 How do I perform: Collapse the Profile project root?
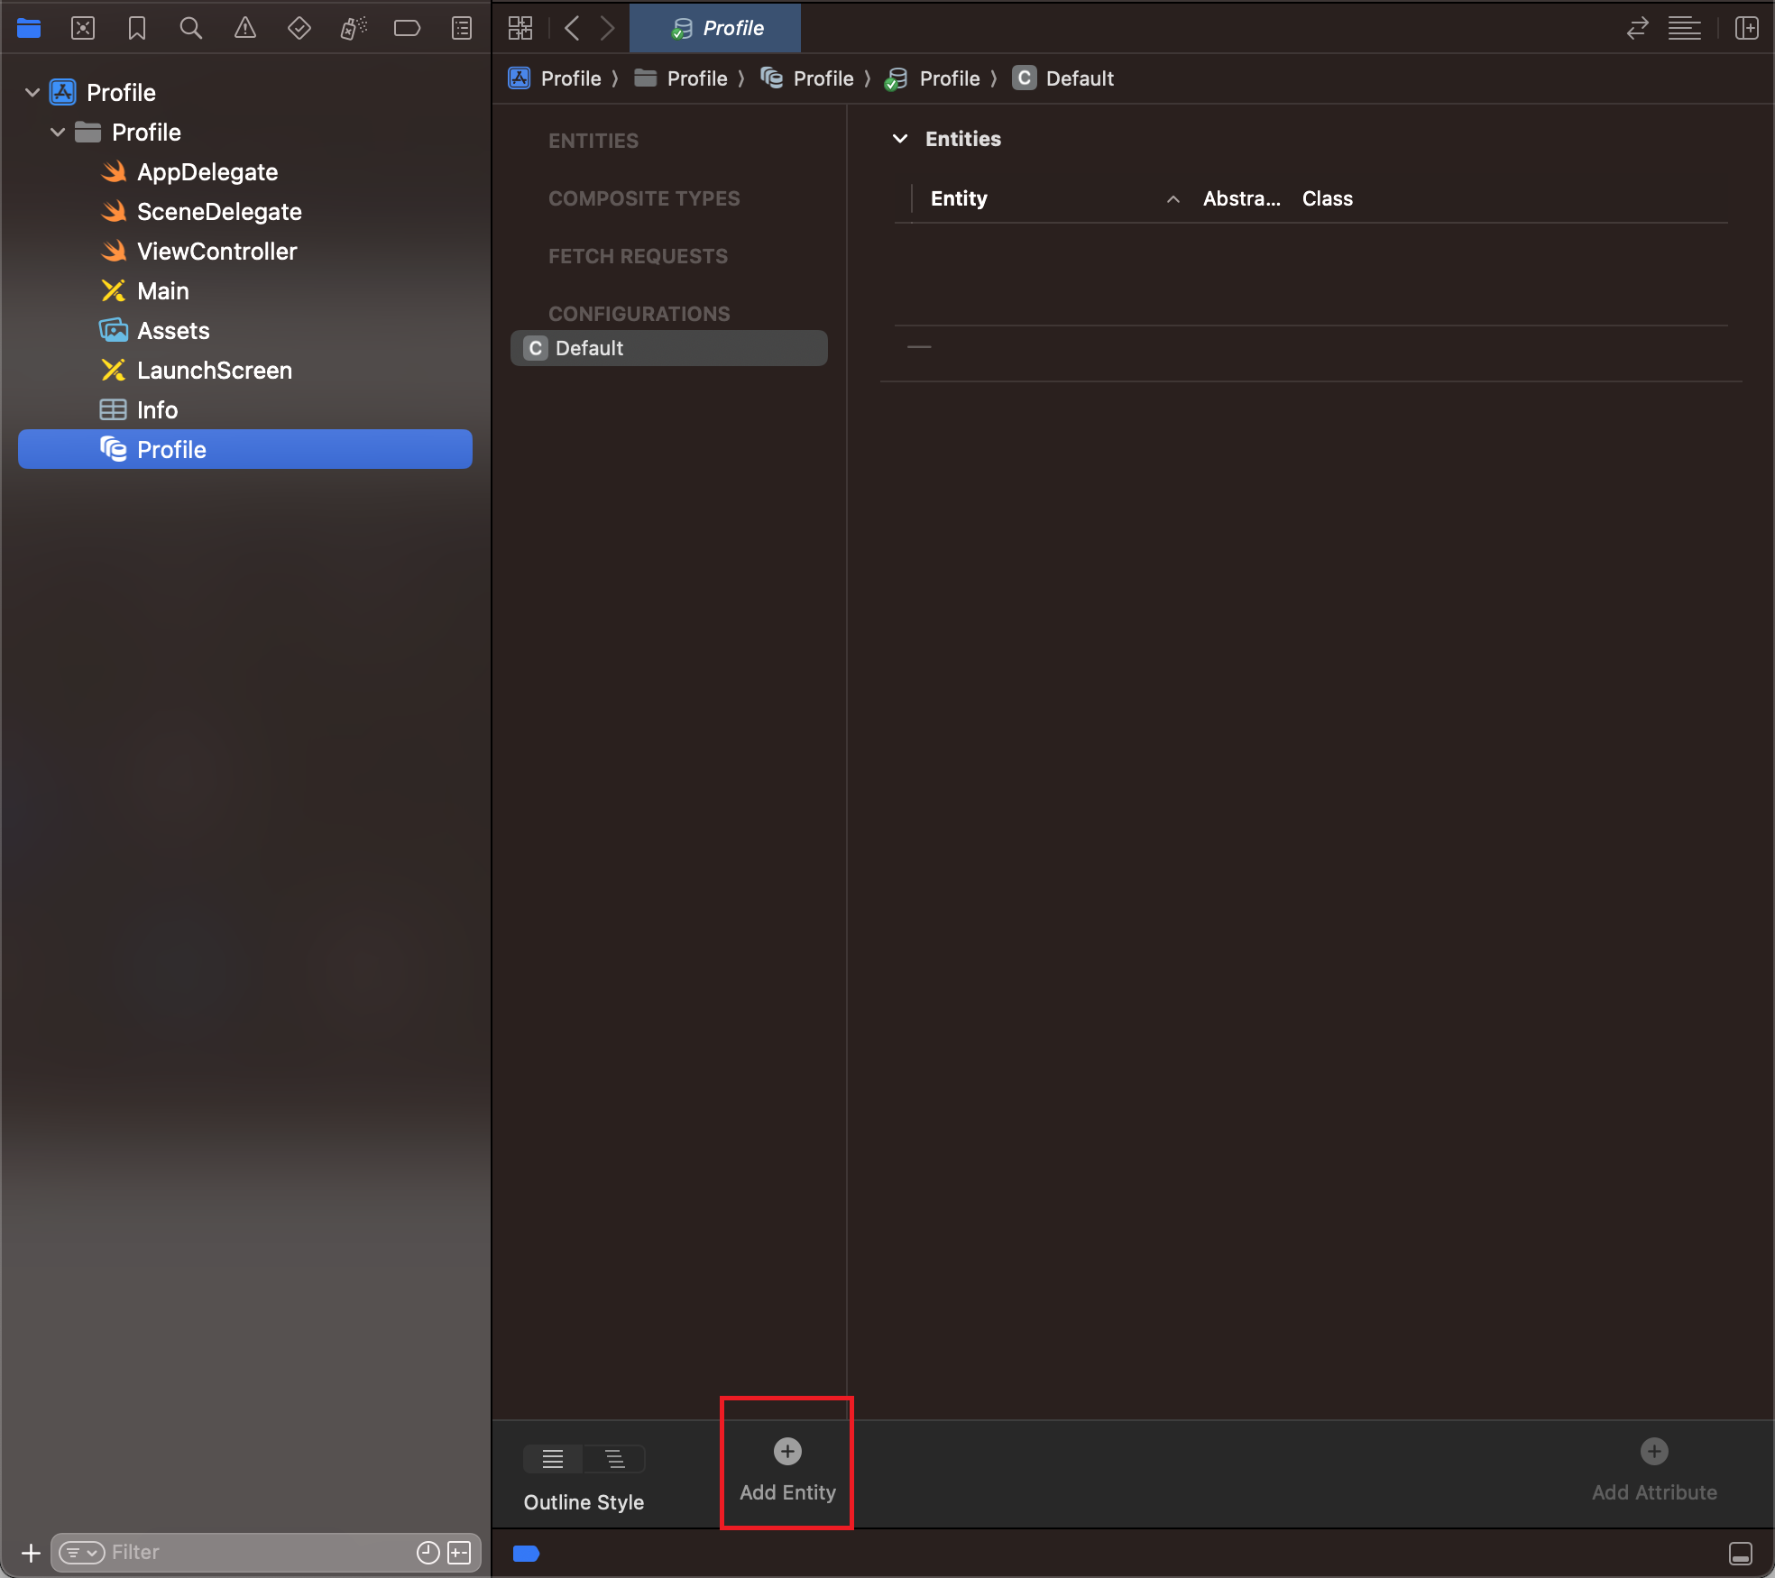(x=32, y=93)
